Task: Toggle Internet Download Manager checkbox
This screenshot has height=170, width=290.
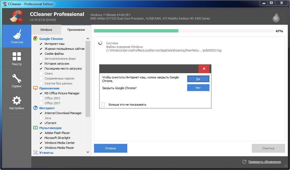Action: click(x=41, y=113)
